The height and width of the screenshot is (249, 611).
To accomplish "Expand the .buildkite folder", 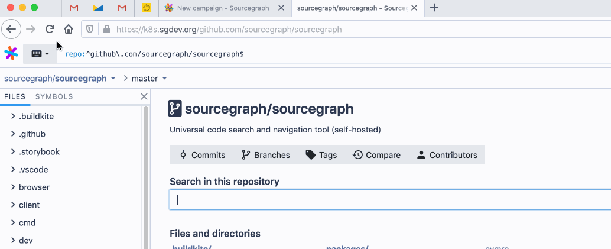I will 13,117.
